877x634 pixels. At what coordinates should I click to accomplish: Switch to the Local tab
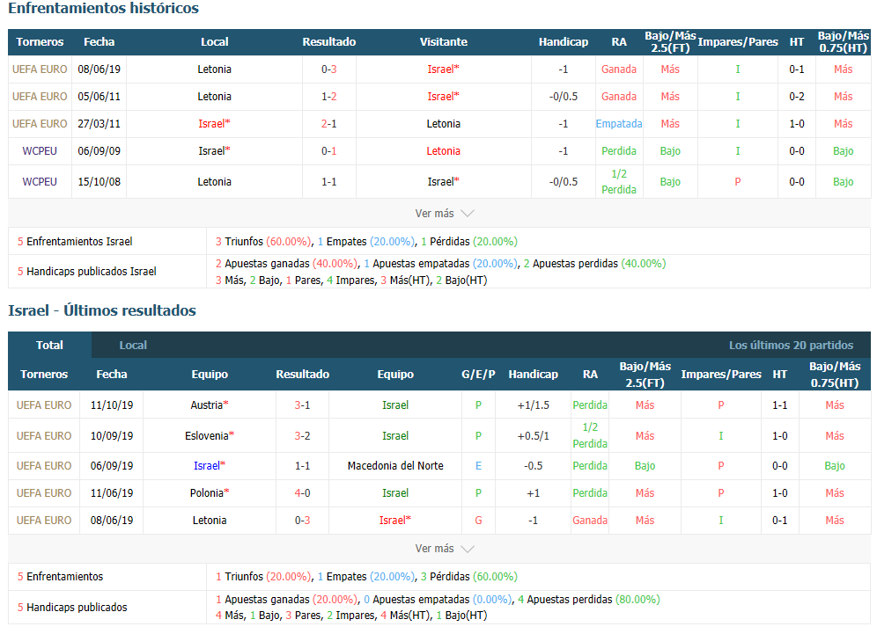[133, 346]
